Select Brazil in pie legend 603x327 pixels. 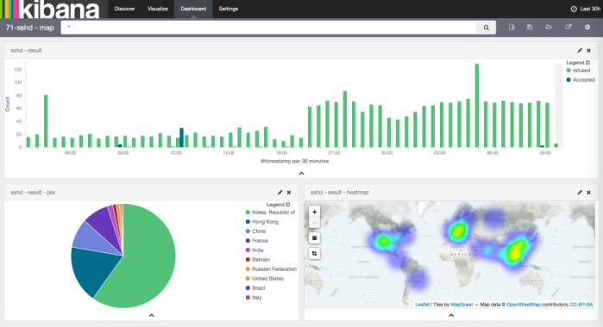[255, 288]
